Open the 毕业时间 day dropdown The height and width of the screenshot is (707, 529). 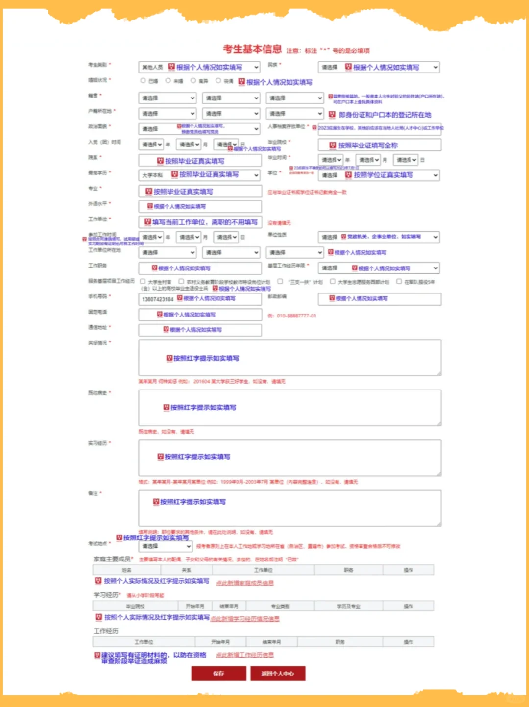click(406, 160)
